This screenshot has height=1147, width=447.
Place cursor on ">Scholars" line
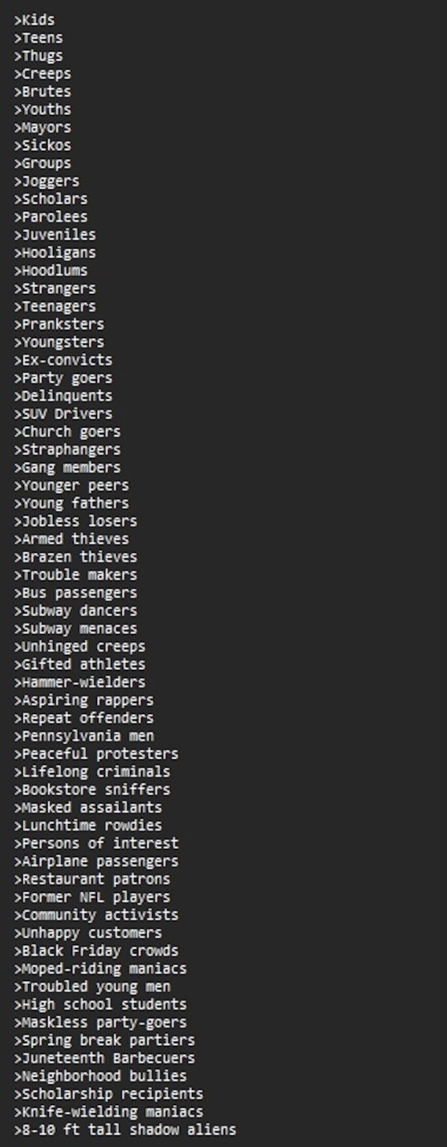click(x=51, y=199)
